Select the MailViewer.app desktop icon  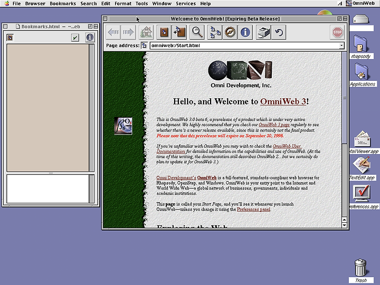[x=363, y=142]
